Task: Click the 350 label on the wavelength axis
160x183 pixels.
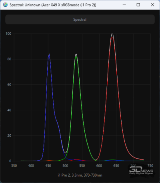Action: point(14,166)
